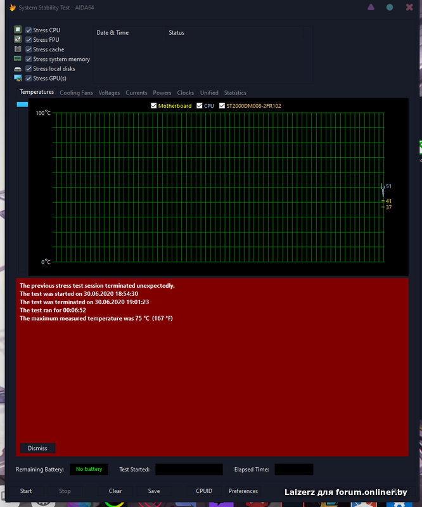
Task: Toggle Motherboard temperature graph checkbox
Action: [x=153, y=106]
